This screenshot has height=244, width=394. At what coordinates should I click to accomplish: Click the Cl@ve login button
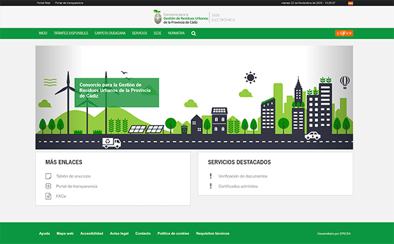(x=344, y=33)
